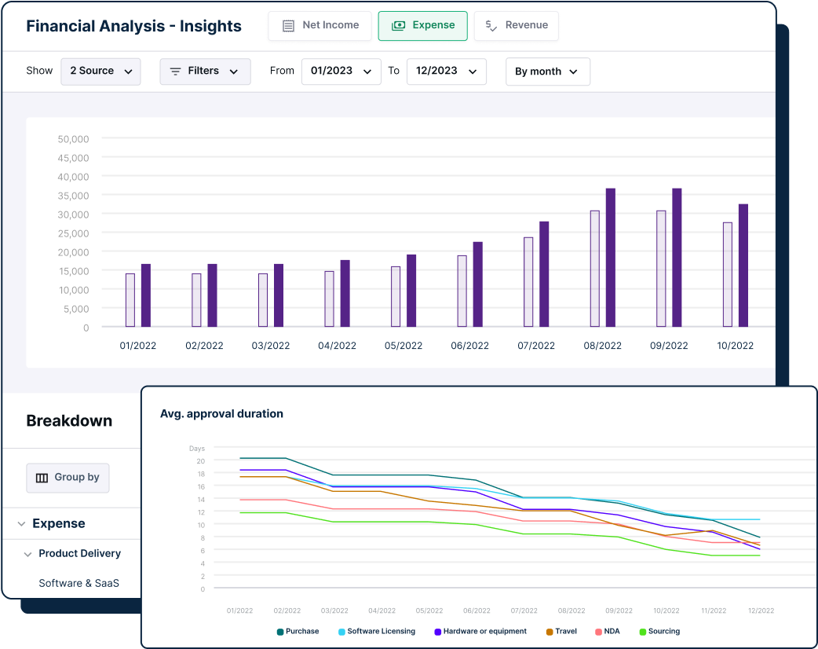Click the Software Licensing legend label
Screen dimensions: 818x649
(382, 631)
